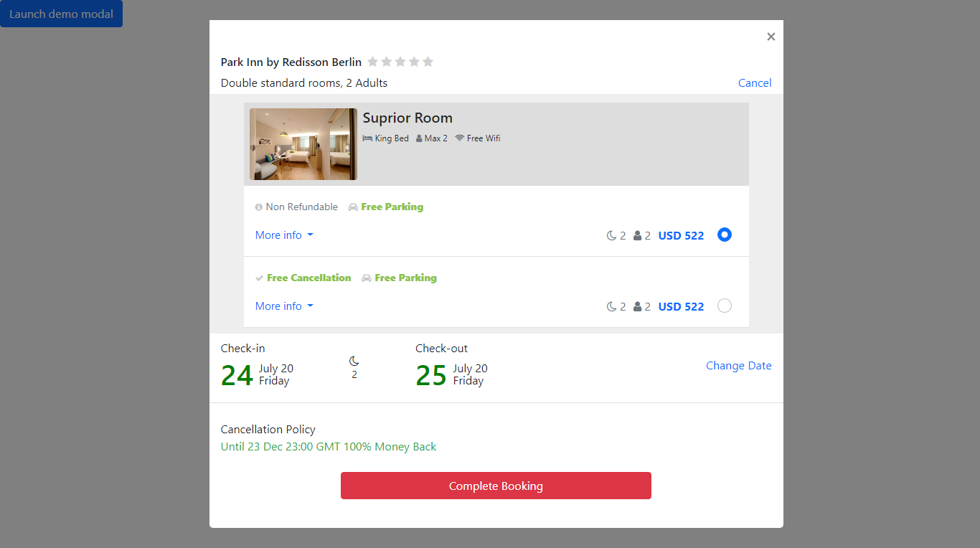Select the King Bed icon under Suprior Room
Viewport: 980px width, 548px height.
click(x=366, y=138)
